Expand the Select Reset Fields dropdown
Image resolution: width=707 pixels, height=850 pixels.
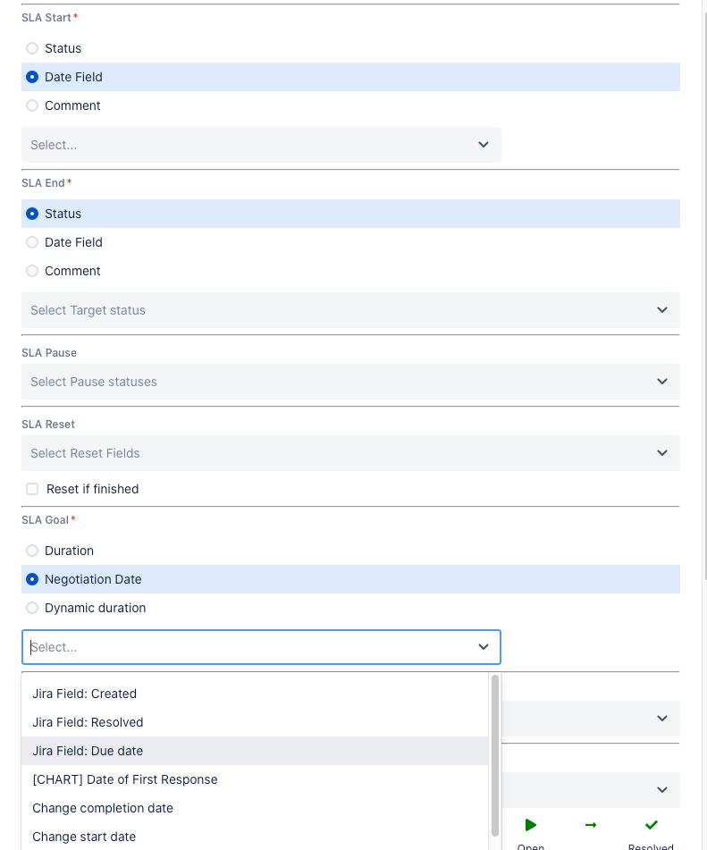[350, 453]
